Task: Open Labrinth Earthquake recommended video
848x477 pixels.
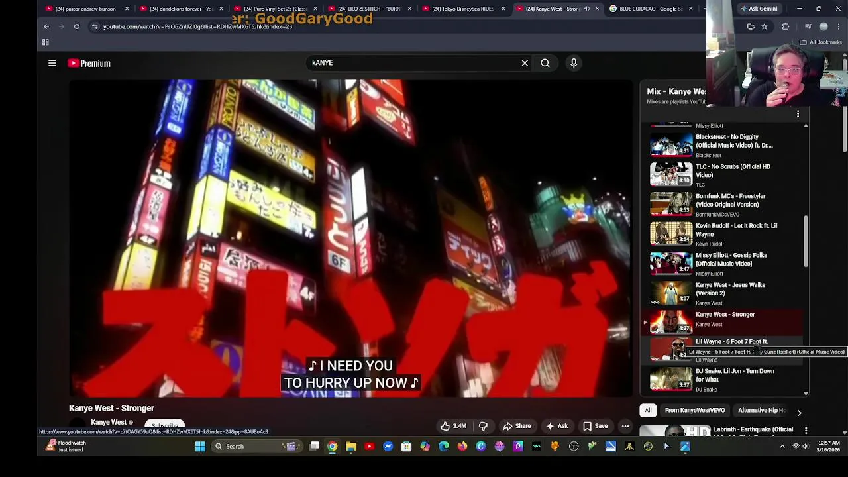Action: tap(722, 431)
